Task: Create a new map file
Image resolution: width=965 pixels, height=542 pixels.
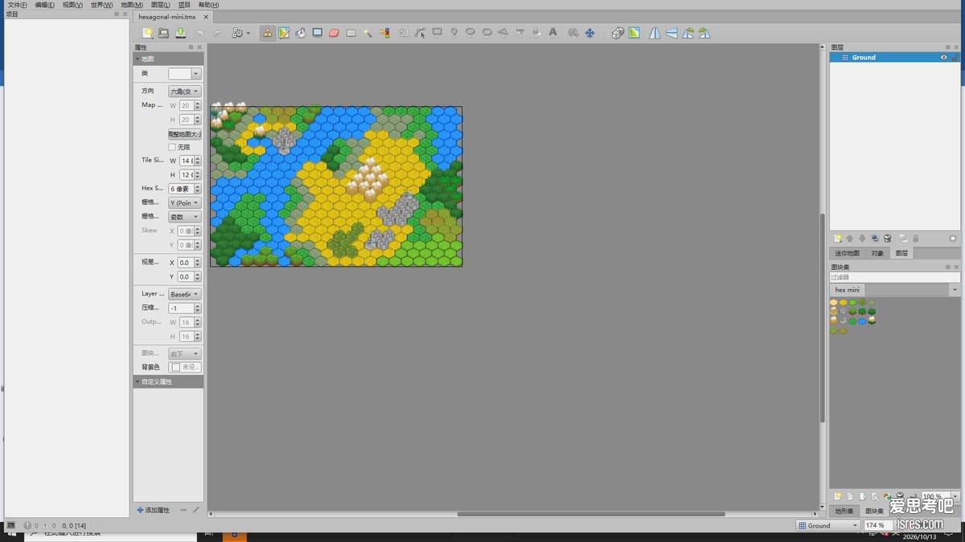Action: tap(147, 33)
